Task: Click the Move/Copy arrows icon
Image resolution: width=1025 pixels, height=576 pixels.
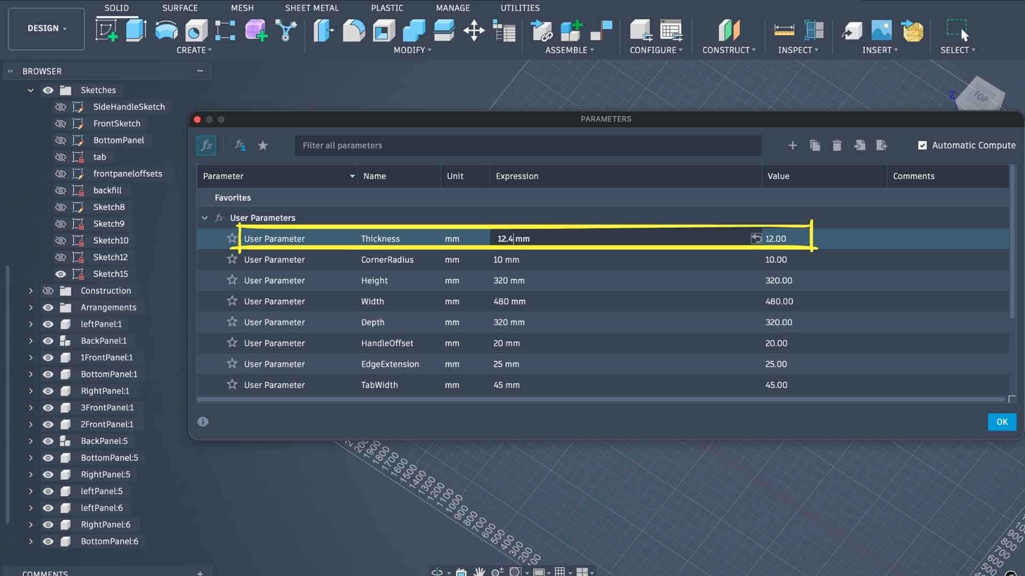Action: click(474, 30)
